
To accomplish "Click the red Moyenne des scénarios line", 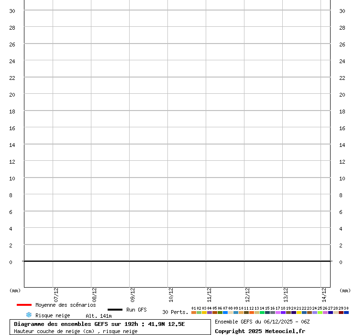I will [24, 305].
